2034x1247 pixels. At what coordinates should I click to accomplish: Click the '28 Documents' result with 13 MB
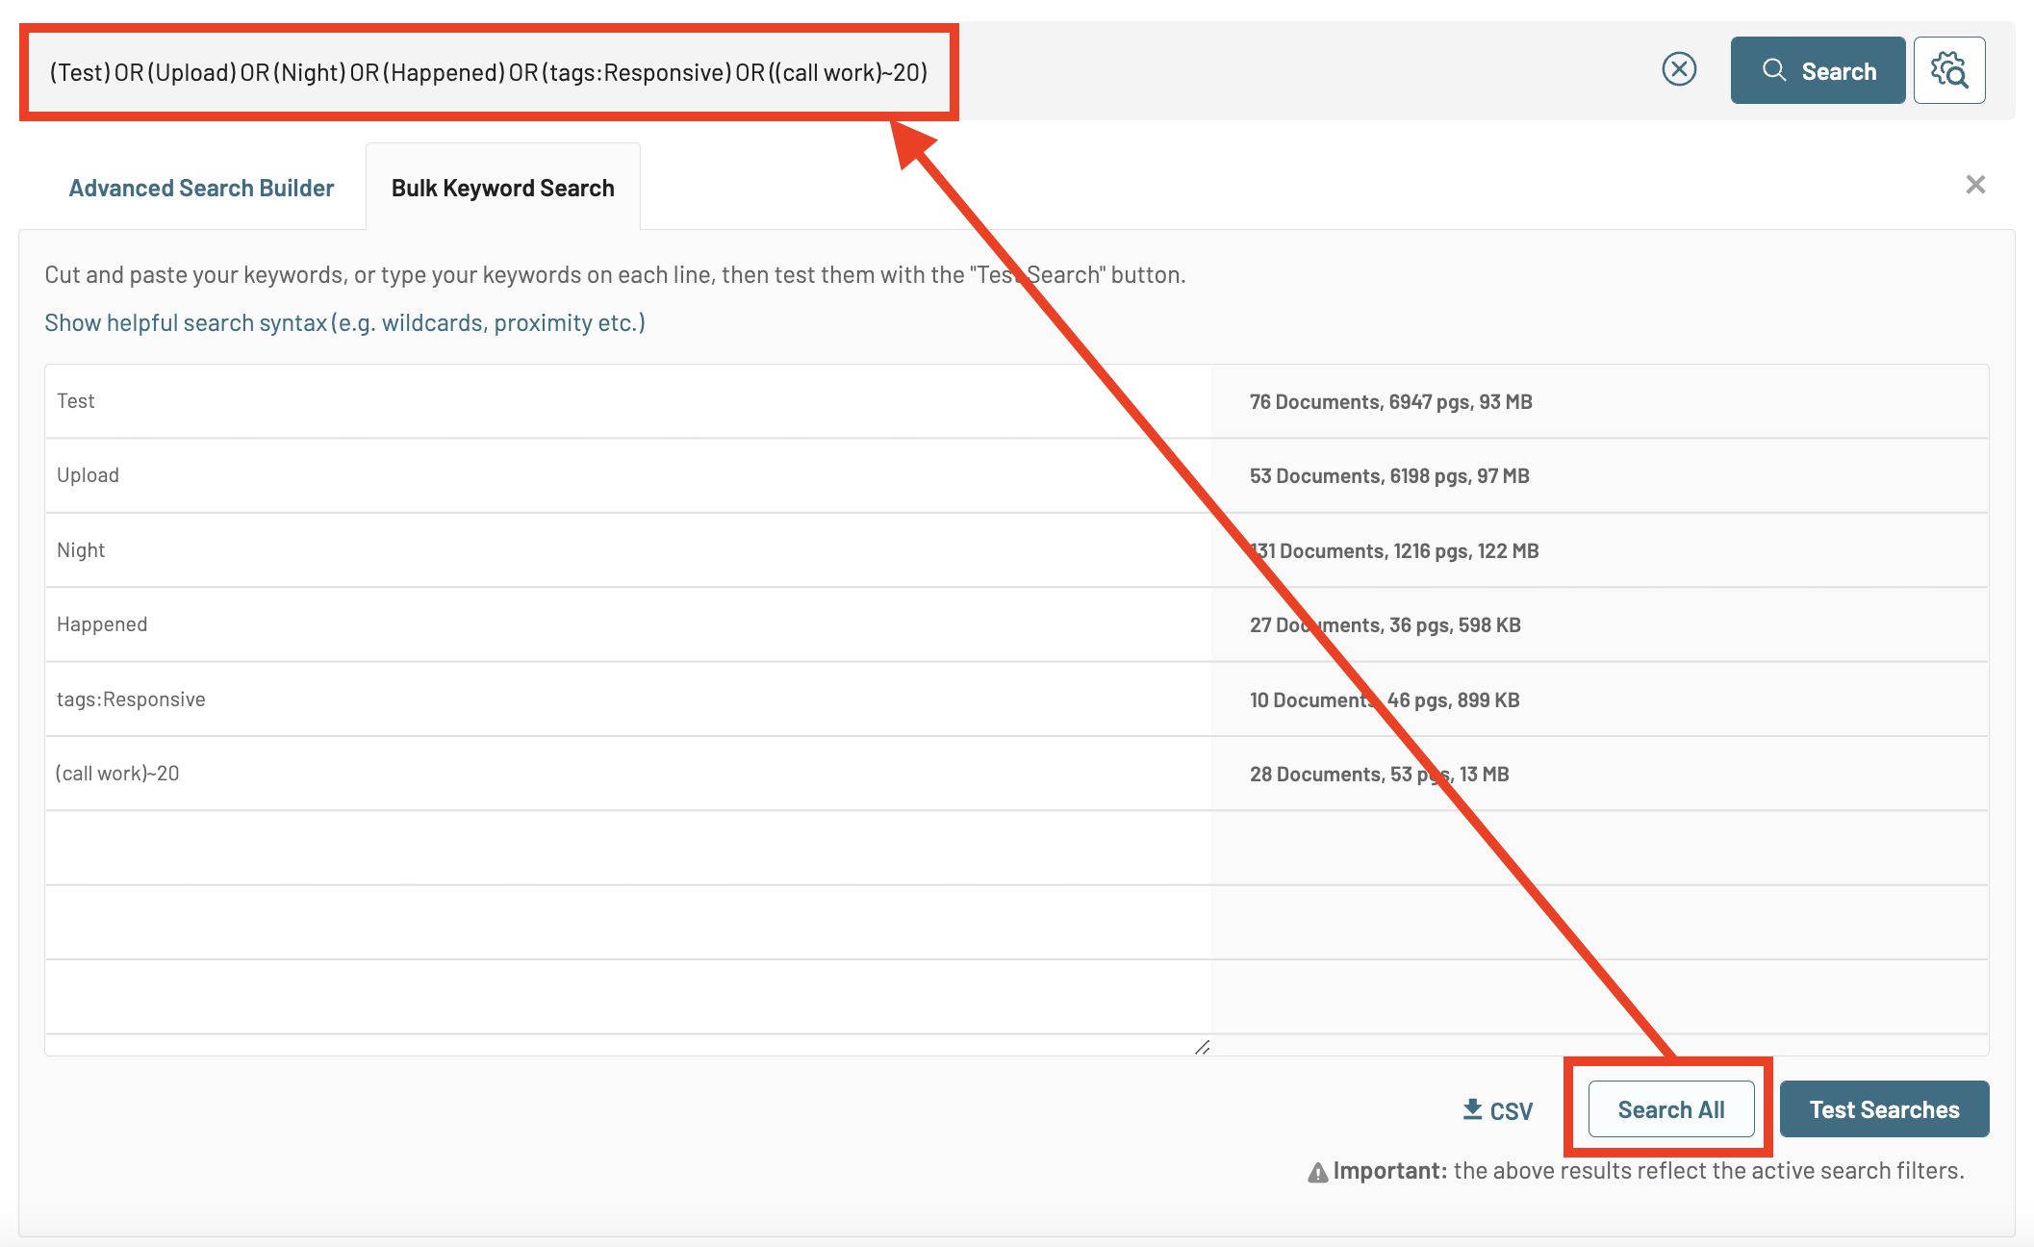click(1379, 775)
